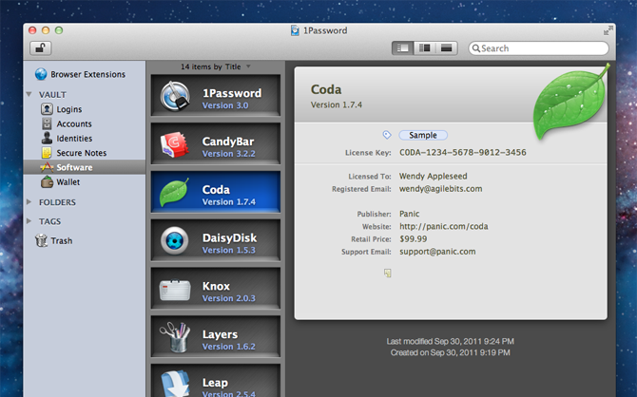Click the $99.99 retail price
The image size is (637, 397).
(x=414, y=239)
